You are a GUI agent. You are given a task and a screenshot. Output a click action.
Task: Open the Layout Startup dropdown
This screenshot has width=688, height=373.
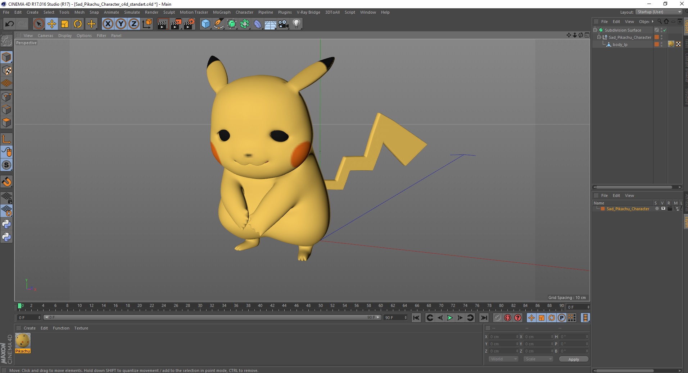click(x=659, y=12)
